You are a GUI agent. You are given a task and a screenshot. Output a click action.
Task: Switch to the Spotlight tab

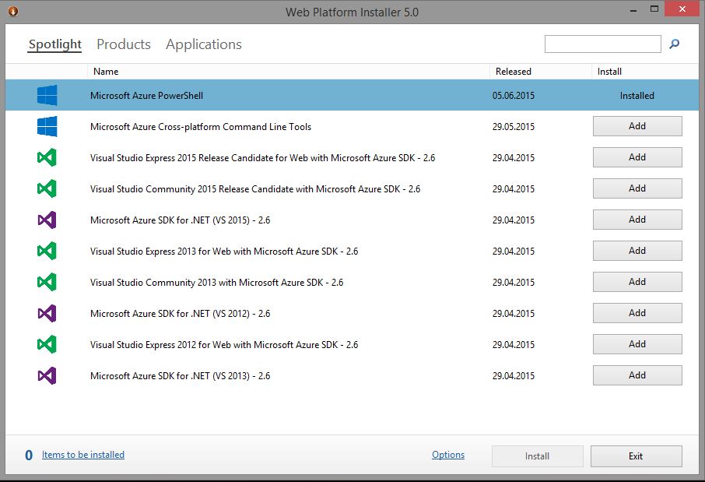tap(54, 44)
